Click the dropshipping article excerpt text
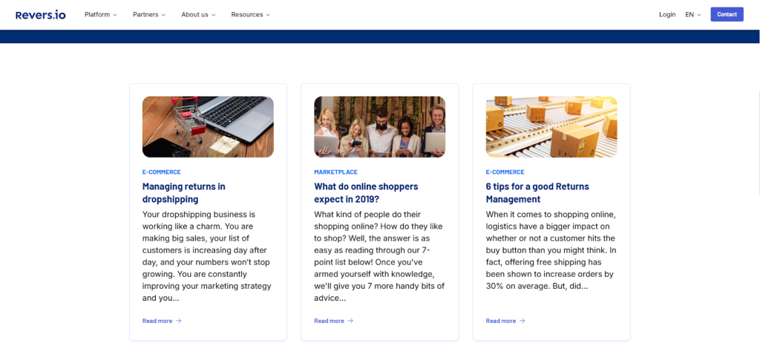Image resolution: width=760 pixels, height=352 pixels. (x=207, y=256)
